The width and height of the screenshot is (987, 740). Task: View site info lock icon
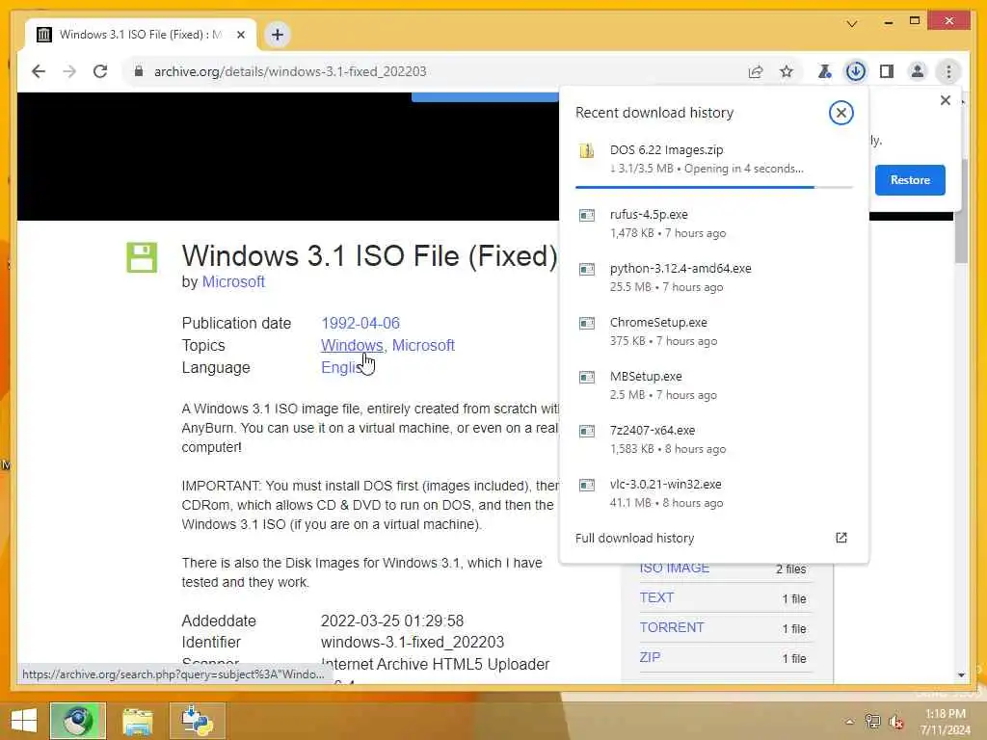[139, 71]
